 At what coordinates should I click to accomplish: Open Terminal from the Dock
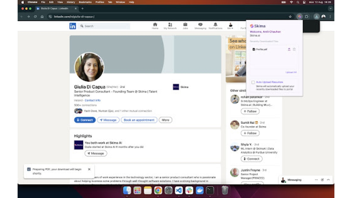210,190
